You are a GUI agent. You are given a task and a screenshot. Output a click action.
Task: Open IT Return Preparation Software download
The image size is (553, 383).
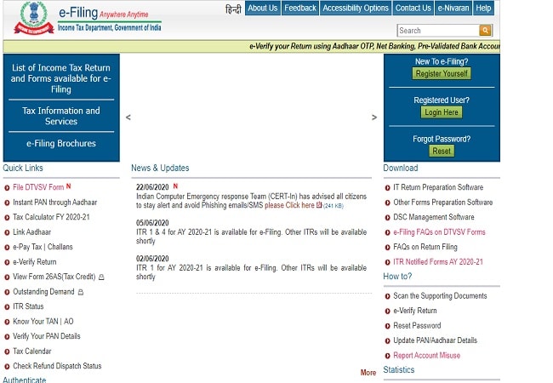[438, 187]
